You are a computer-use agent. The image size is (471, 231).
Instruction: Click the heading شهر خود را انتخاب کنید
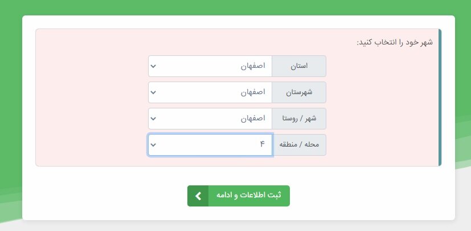395,42
